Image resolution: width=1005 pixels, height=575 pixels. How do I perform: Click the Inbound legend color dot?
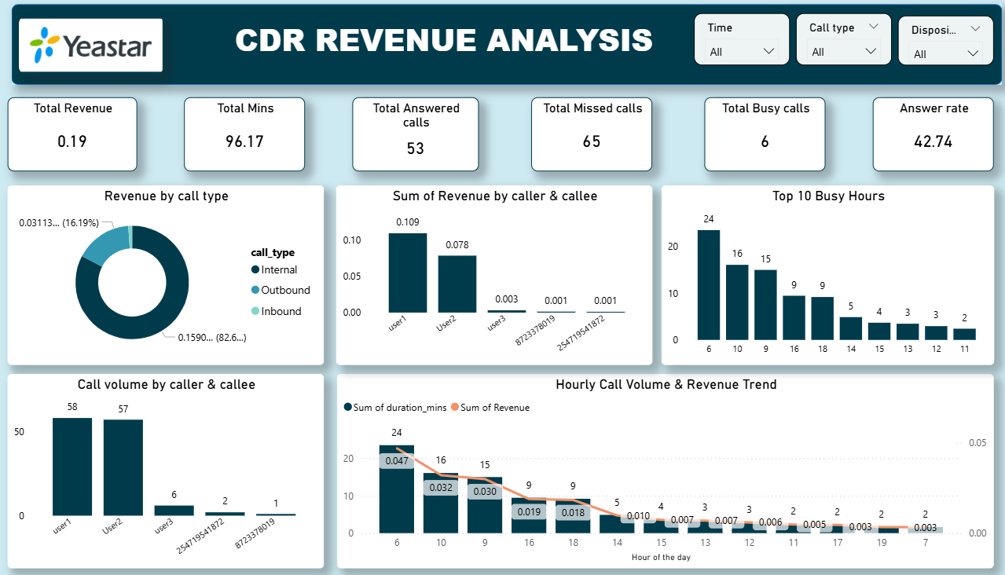tap(255, 312)
